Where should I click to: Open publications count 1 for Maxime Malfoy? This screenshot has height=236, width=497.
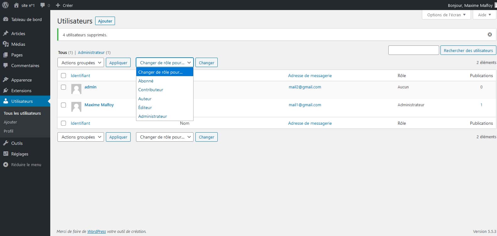point(481,105)
